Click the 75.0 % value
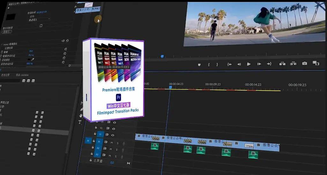 (31, 55)
